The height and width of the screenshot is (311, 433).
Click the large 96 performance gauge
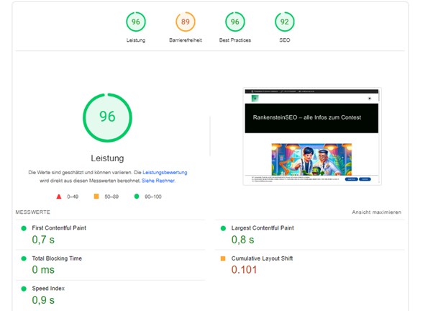coord(107,116)
